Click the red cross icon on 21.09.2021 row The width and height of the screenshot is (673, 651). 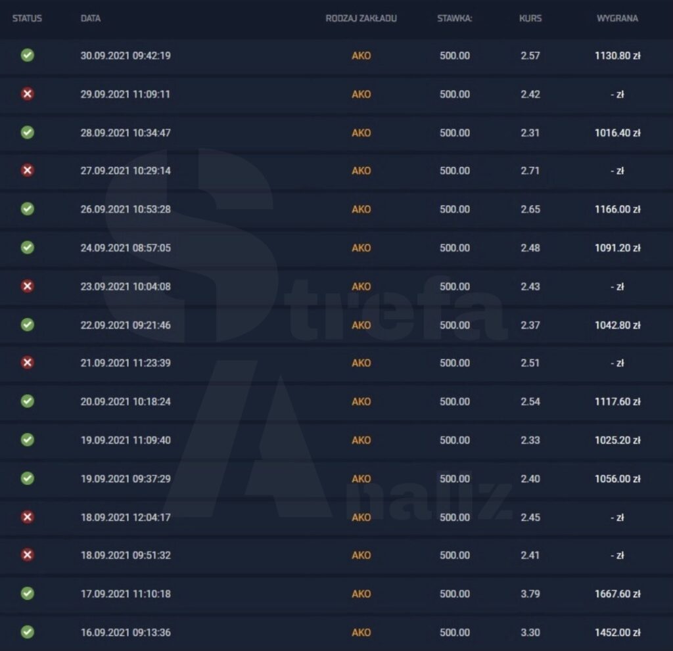tap(28, 363)
